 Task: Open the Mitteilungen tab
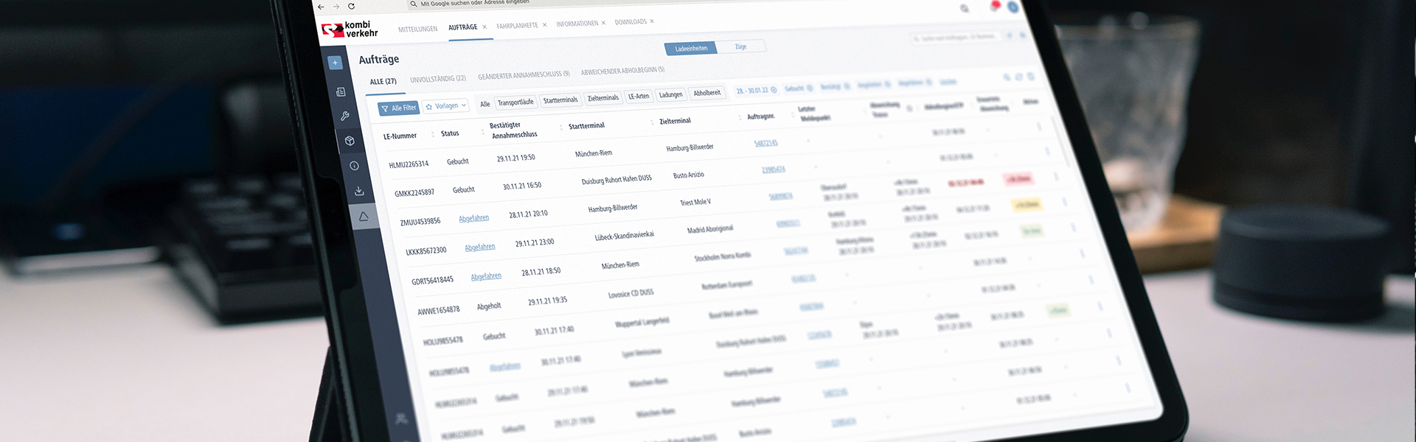tap(417, 29)
